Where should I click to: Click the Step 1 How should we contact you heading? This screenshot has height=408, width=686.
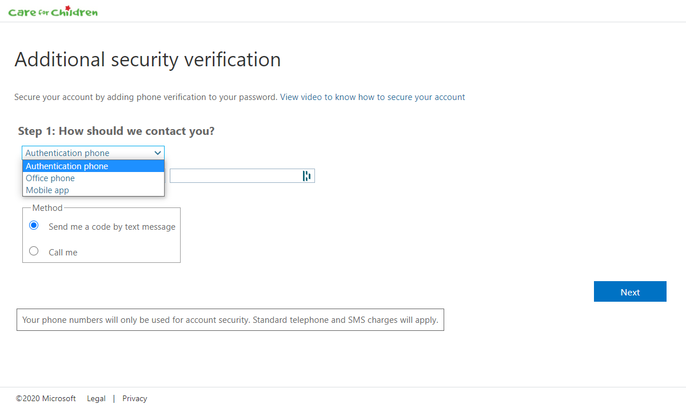point(116,131)
